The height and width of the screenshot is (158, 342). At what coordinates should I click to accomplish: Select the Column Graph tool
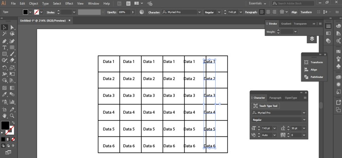[x=12, y=101]
